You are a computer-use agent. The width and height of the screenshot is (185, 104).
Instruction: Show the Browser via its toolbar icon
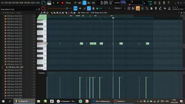[x=147, y=8]
